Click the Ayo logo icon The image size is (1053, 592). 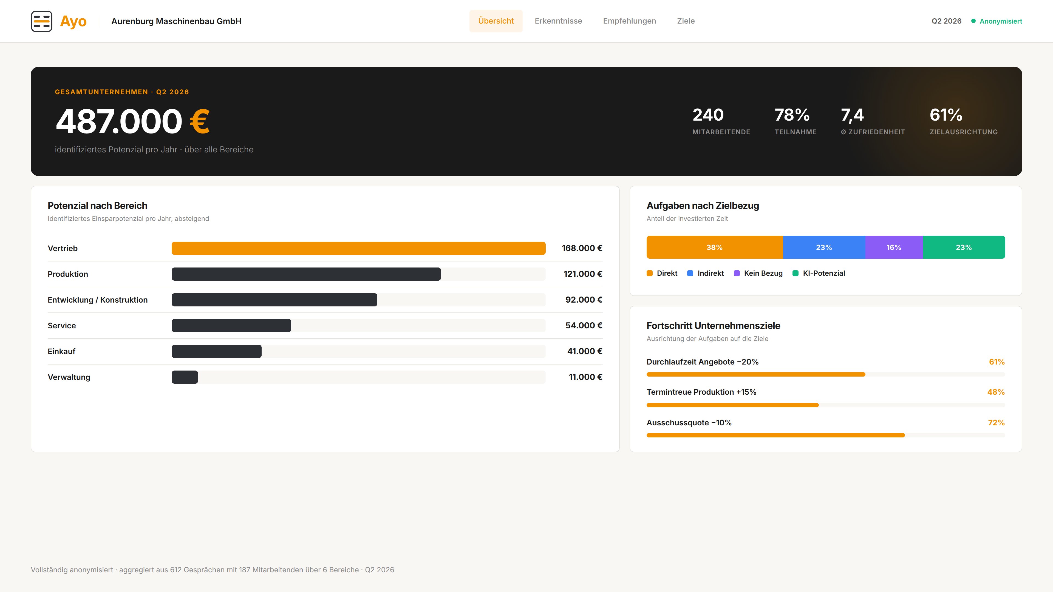point(42,21)
